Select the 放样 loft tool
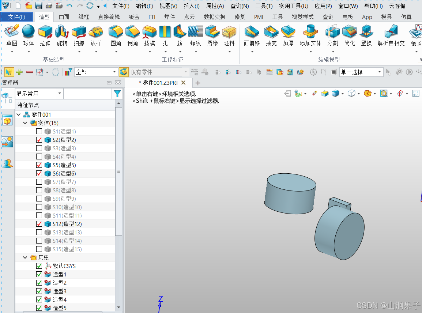Viewport: 422px width, 313px height. (96, 35)
